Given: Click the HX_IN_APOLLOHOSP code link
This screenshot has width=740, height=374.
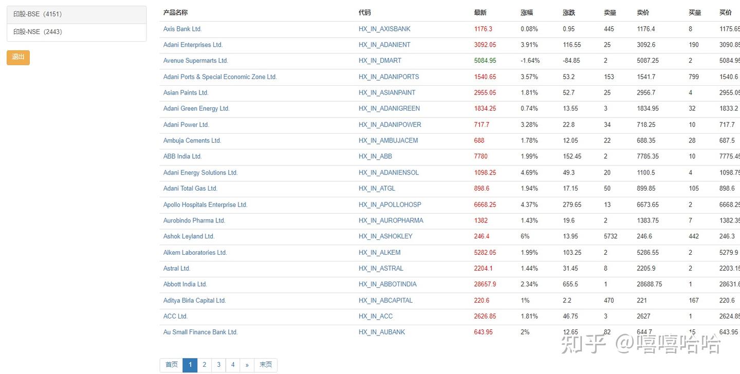Looking at the screenshot, I should click(390, 204).
